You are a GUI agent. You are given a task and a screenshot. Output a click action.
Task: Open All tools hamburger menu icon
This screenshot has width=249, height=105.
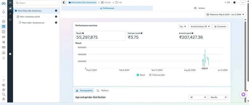4,58
